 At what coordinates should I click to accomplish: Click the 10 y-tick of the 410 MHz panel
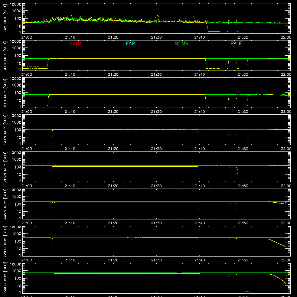pos(19,63)
